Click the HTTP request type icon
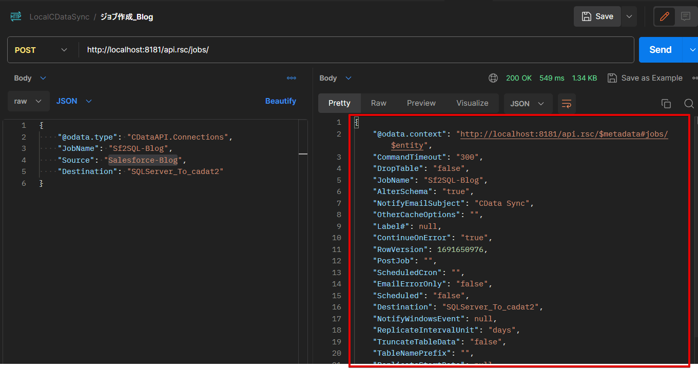Image resolution: width=698 pixels, height=369 pixels. (15, 16)
